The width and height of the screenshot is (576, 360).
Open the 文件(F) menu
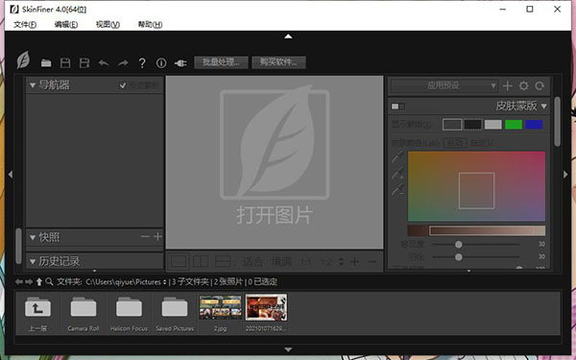[25, 25]
